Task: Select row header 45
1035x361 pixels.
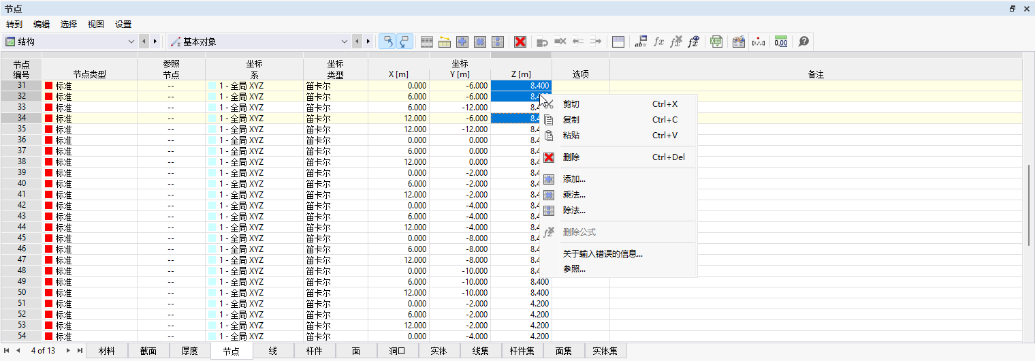Action: [x=21, y=238]
